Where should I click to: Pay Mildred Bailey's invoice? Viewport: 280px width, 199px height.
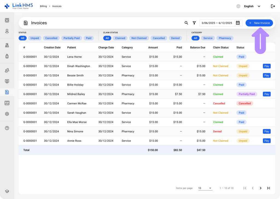pos(267,94)
